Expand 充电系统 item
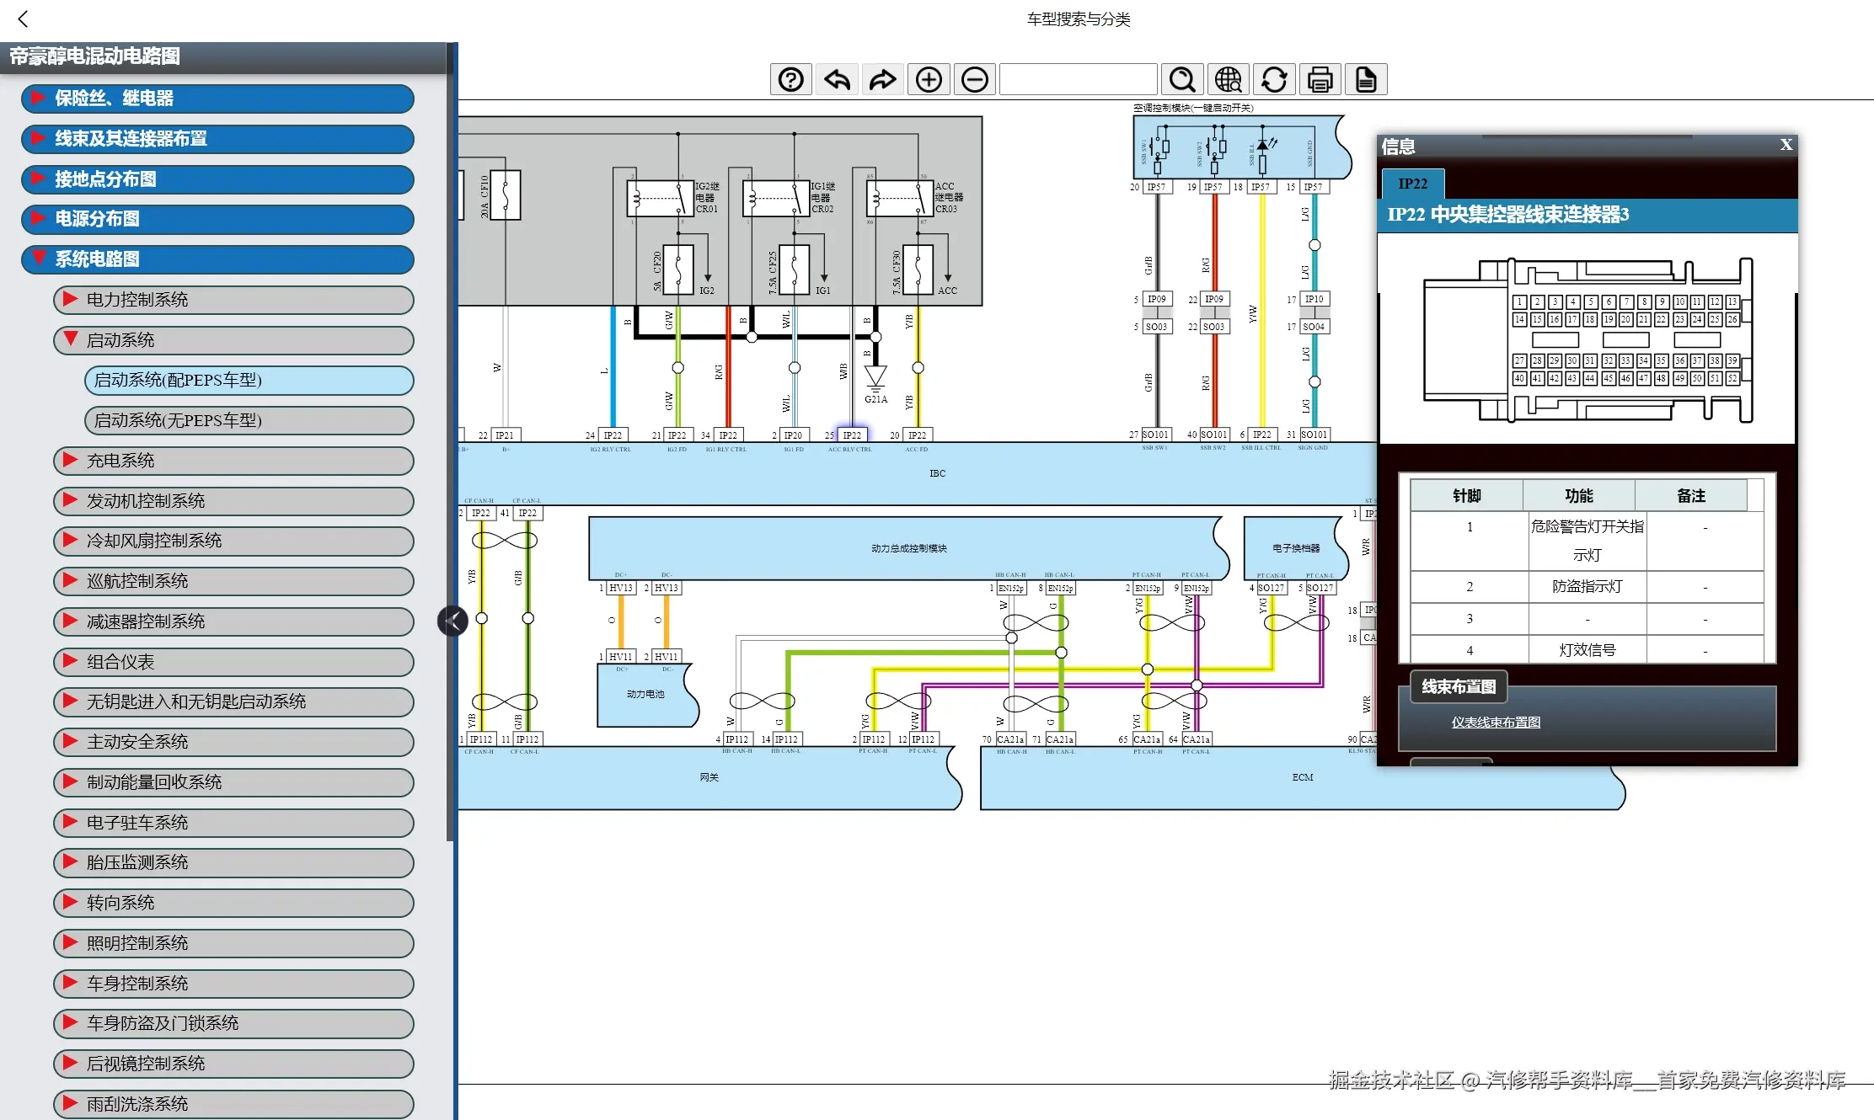This screenshot has width=1874, height=1120. click(x=233, y=461)
